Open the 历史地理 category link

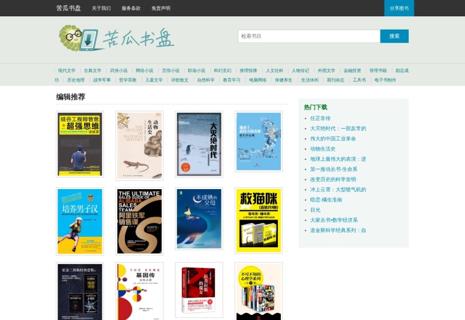tap(76, 80)
